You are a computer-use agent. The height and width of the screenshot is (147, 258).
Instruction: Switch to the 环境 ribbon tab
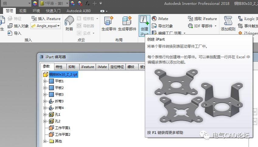[36, 11]
